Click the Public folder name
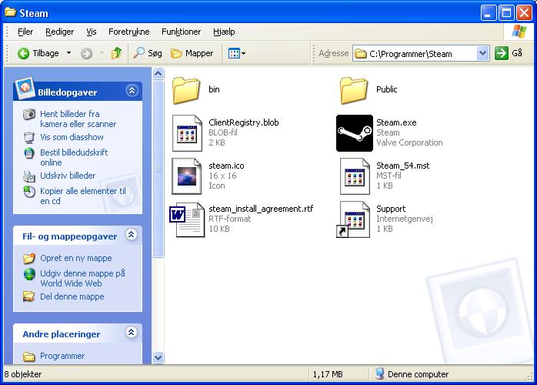The image size is (537, 385). pyautogui.click(x=387, y=89)
